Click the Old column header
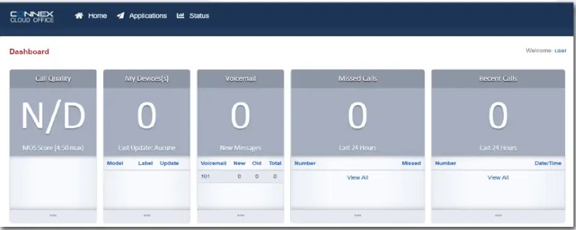Image resolution: width=576 pixels, height=230 pixels. pos(257,164)
